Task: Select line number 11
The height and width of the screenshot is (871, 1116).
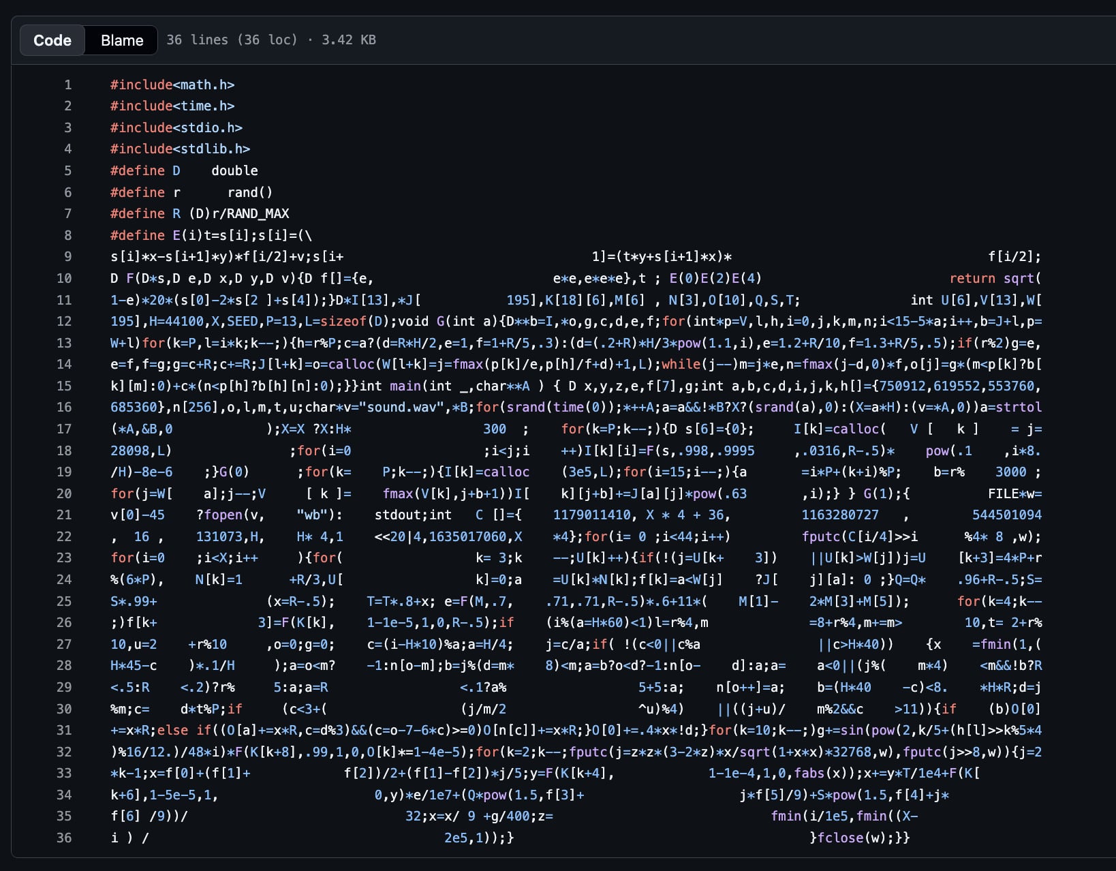Action: coord(64,300)
